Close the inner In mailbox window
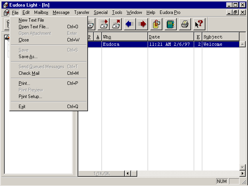 [243, 12]
